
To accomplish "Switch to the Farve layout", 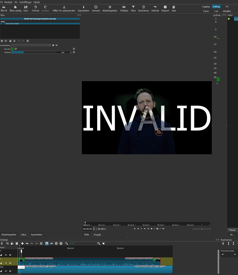I will [206, 11].
